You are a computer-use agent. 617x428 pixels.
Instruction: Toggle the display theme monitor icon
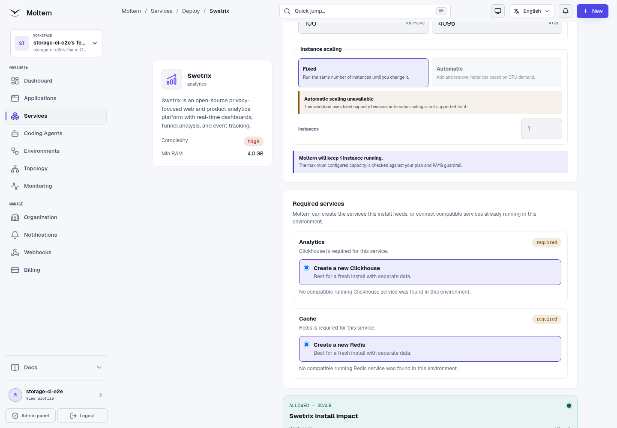(498, 11)
